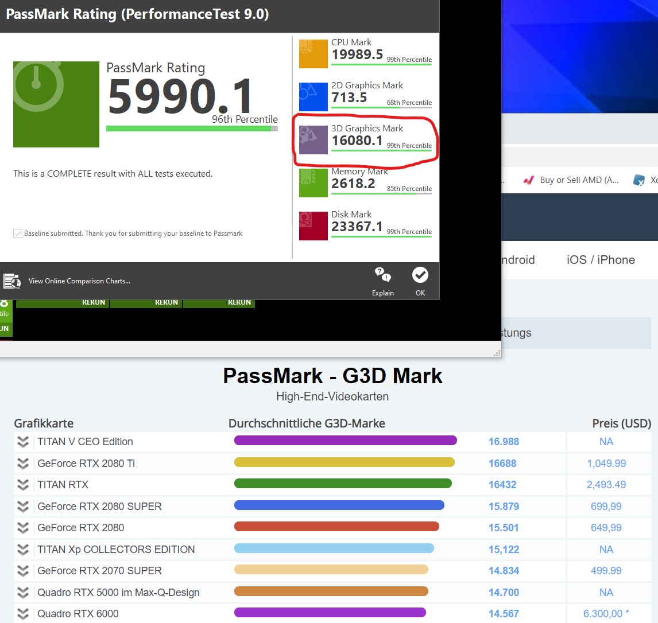Viewport: 658px width, 623px height.
Task: Click the Buy or Sell AMD bookmark icon
Action: (529, 180)
